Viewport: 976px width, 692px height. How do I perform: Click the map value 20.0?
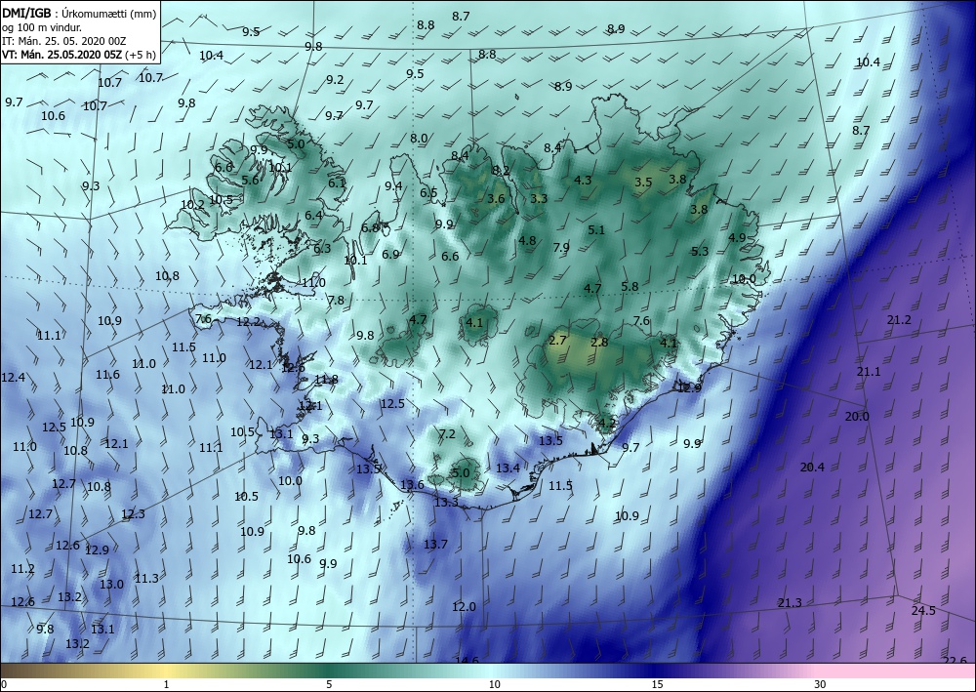[x=857, y=417]
